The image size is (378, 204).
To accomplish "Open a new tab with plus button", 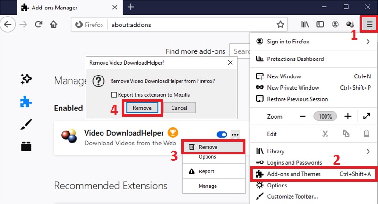I will [x=131, y=7].
